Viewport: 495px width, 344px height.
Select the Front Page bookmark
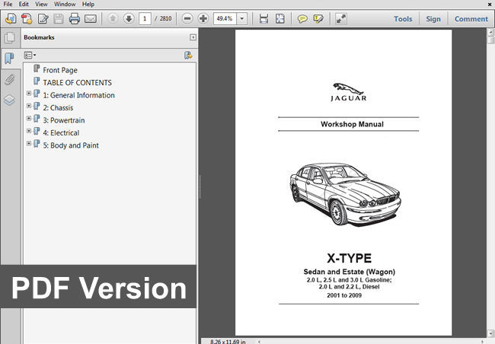60,70
